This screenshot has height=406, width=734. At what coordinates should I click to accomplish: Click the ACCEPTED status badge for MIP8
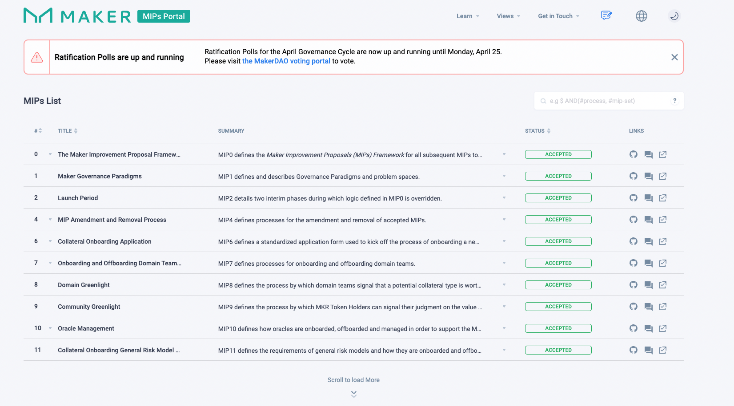tap(558, 285)
